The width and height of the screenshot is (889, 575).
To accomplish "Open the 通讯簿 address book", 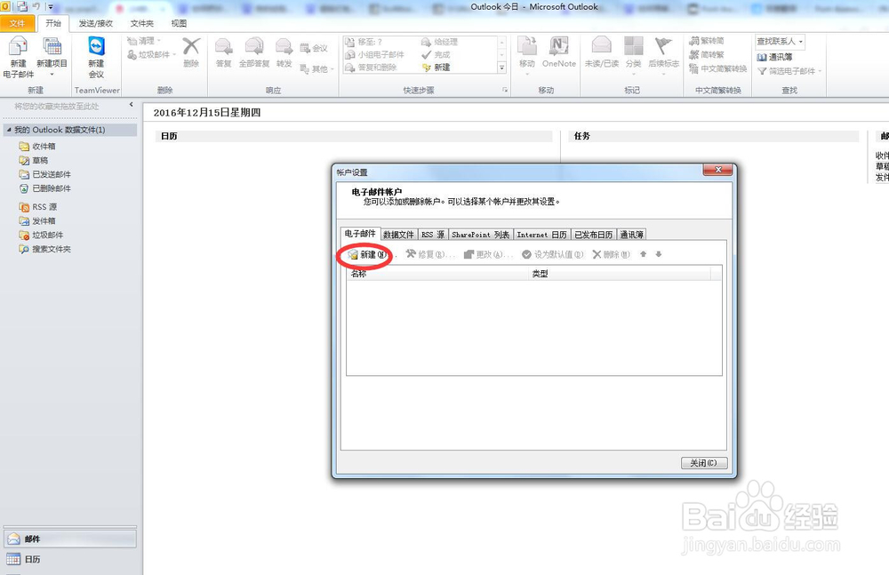I will tap(774, 57).
